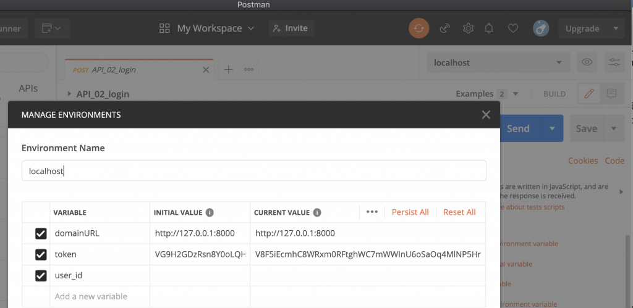
Task: Open the notifications bell
Action: point(489,28)
